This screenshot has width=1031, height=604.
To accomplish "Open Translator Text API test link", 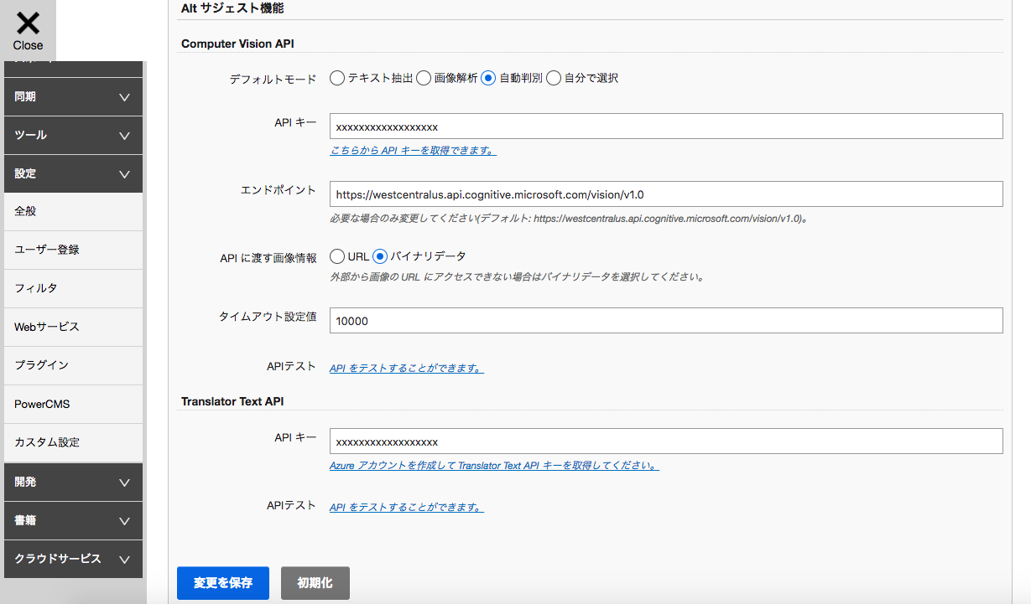I will (407, 508).
